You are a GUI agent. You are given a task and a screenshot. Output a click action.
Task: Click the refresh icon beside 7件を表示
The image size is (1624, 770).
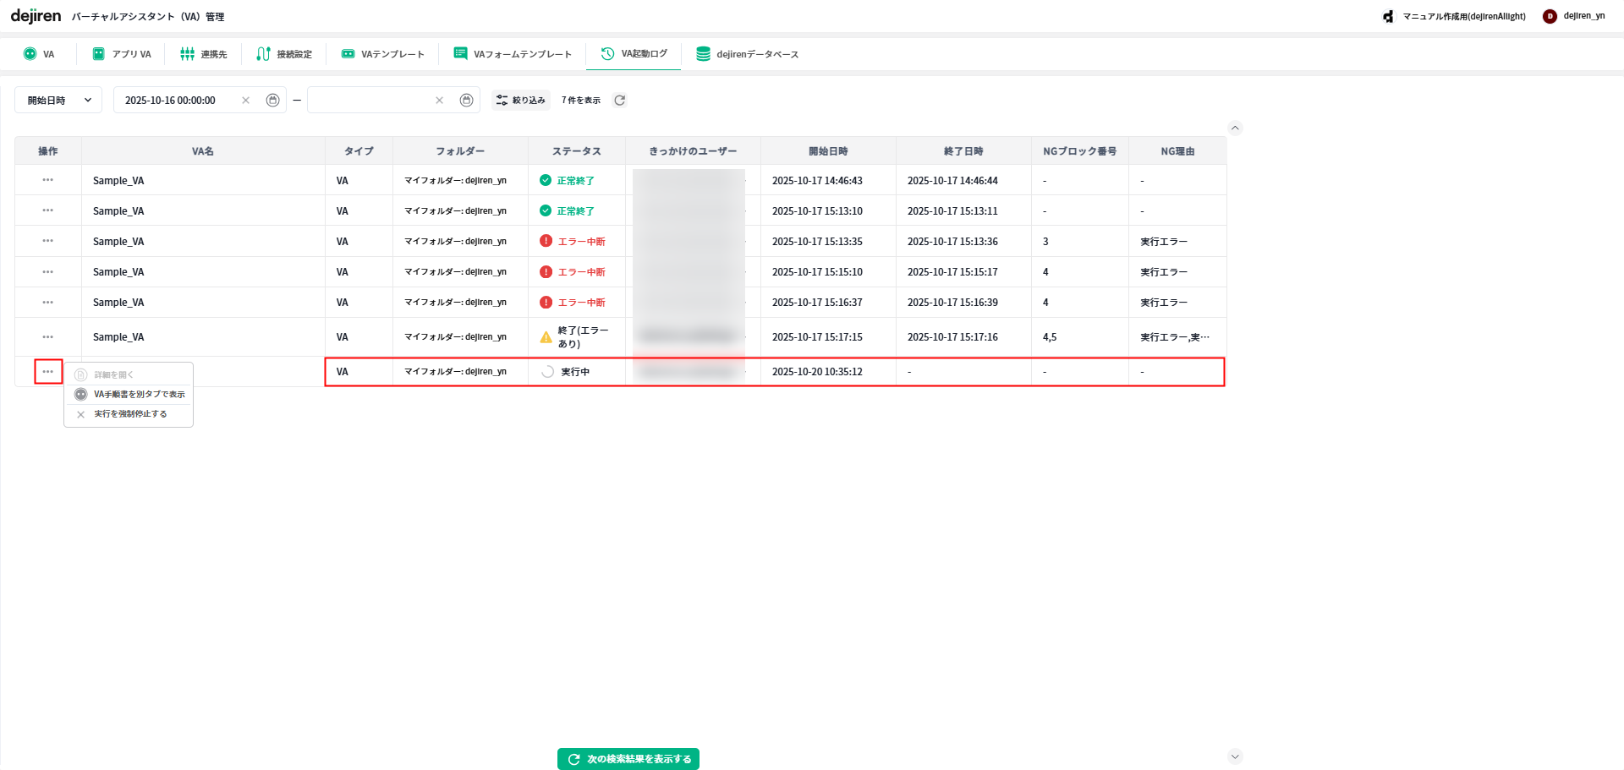[619, 100]
